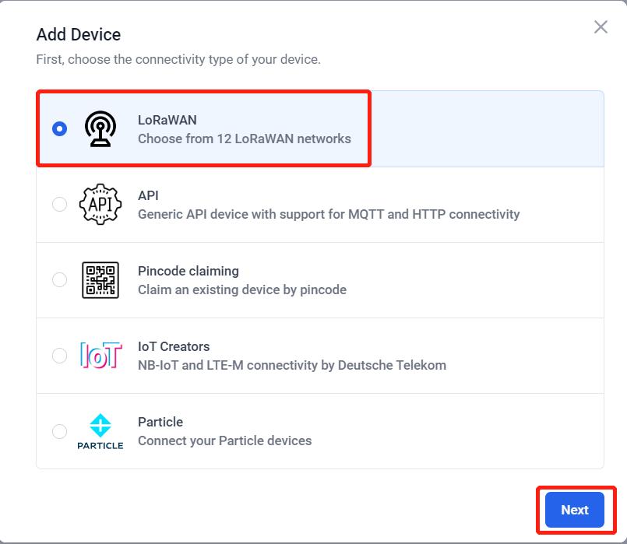627x544 pixels.
Task: Click the IoT Creators option title
Action: point(173,346)
